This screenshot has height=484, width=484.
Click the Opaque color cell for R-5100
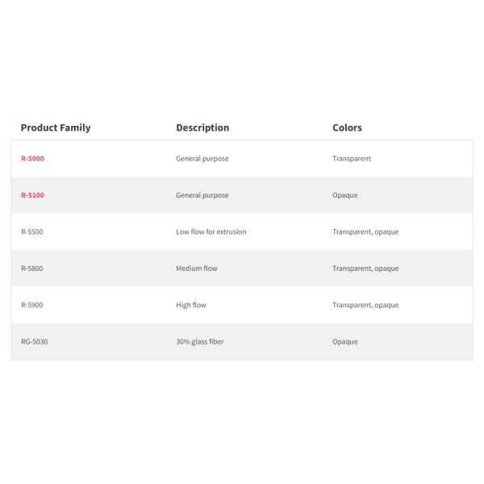[x=345, y=195]
